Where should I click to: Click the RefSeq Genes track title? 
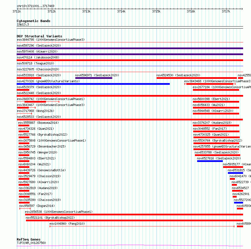(x=28, y=239)
